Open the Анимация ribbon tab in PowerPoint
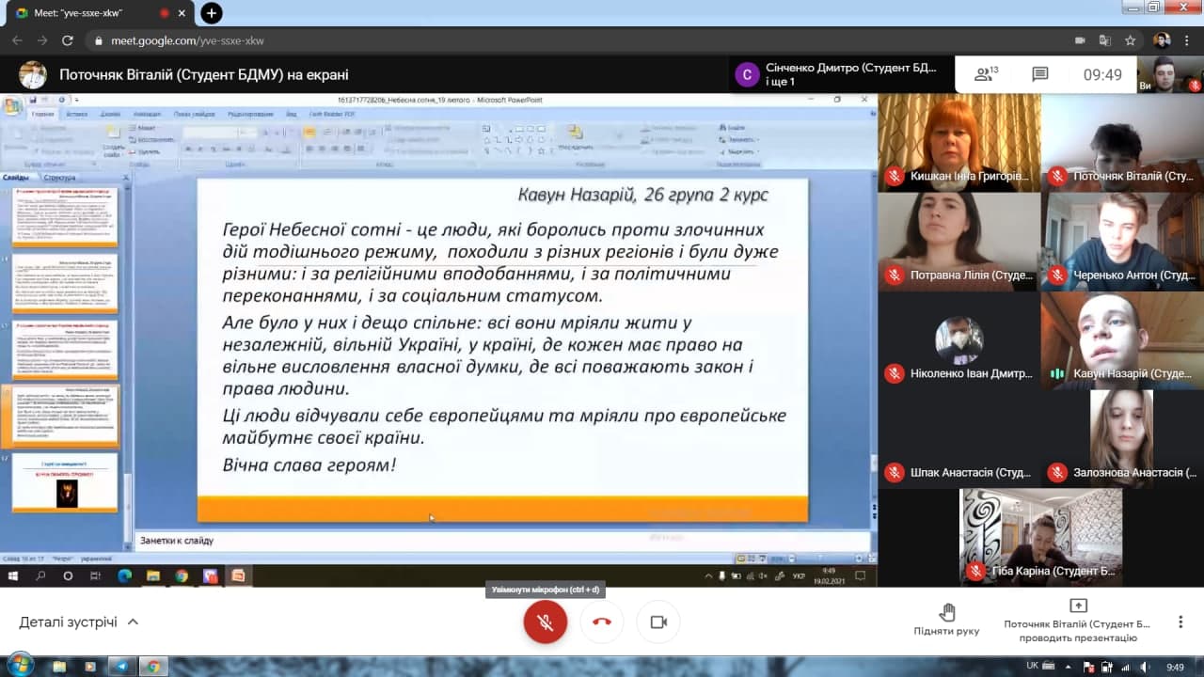The image size is (1204, 677). tap(147, 114)
